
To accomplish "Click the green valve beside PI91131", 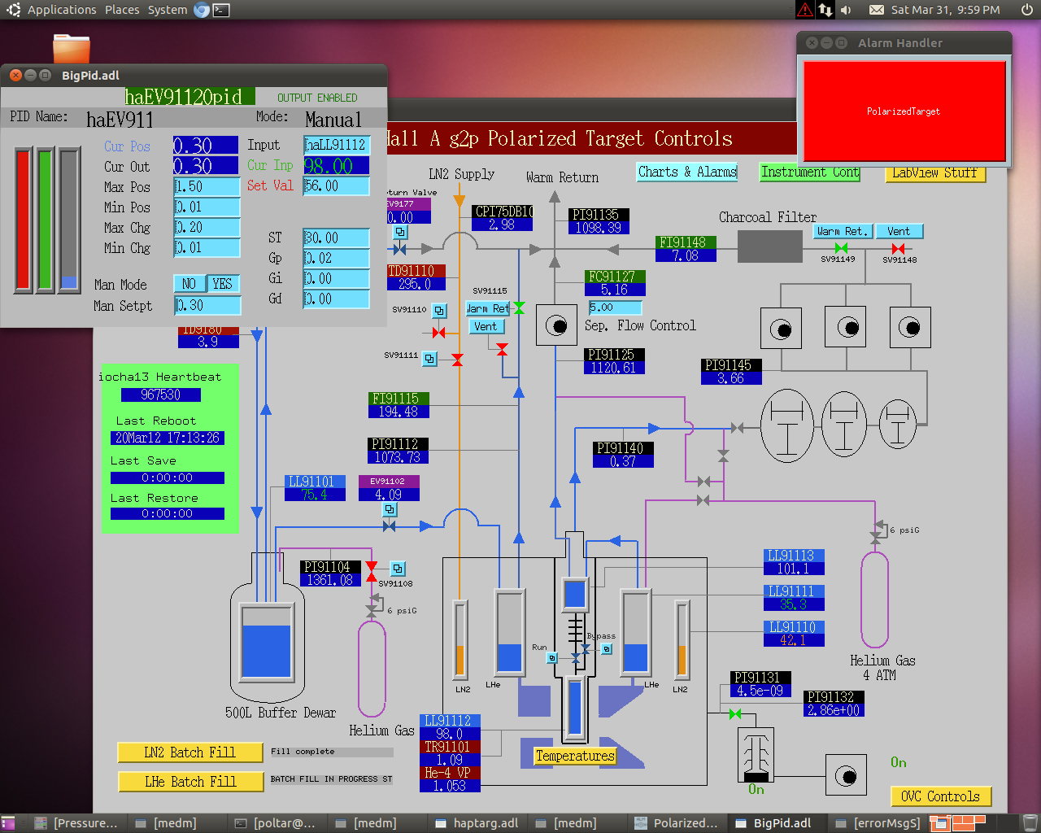I will 735,713.
